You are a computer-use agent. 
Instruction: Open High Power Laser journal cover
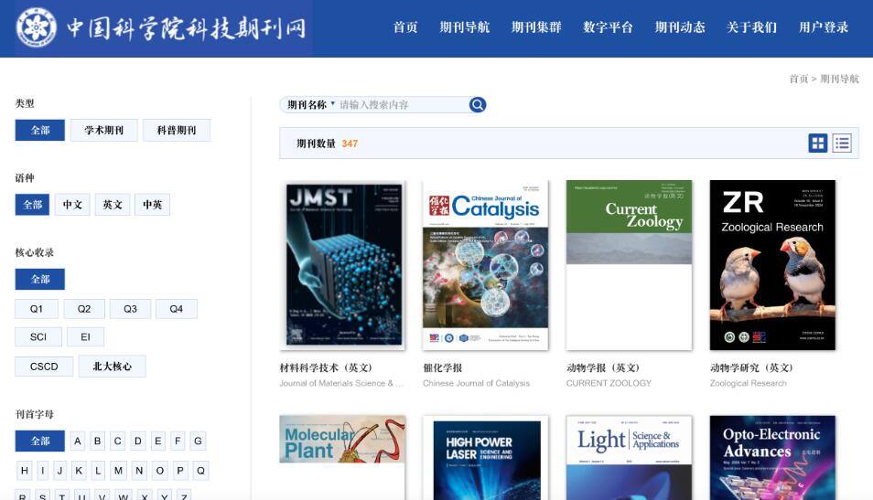point(486,457)
